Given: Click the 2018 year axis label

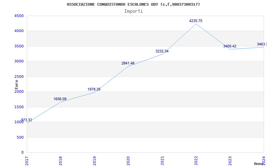Looking at the screenshot, I should click(61, 161).
